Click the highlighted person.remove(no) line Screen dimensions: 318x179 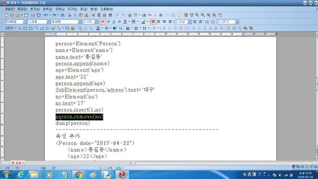click(x=79, y=117)
